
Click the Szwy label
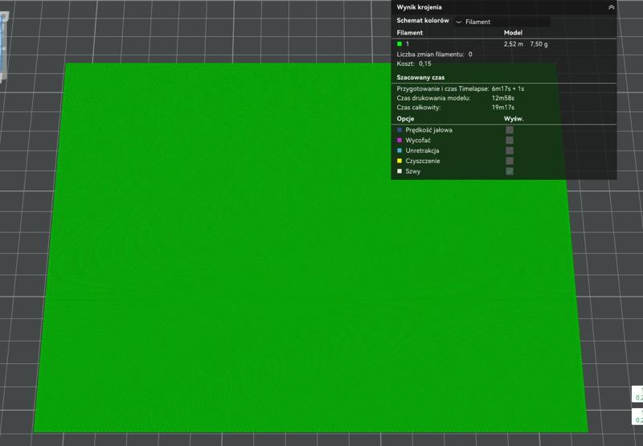tap(413, 171)
